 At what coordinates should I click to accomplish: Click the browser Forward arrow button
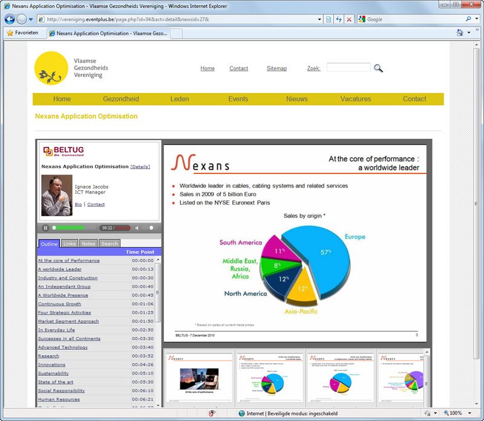click(x=22, y=19)
